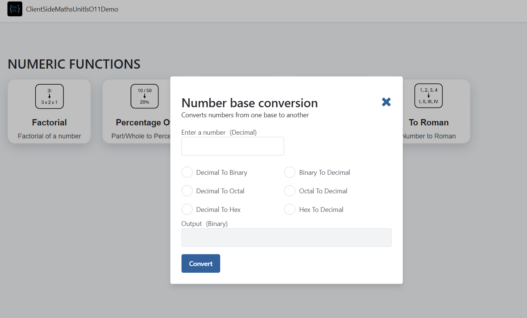Viewport: 527px width, 318px height.
Task: Click the Percentage Of card title
Action: pyautogui.click(x=143, y=122)
